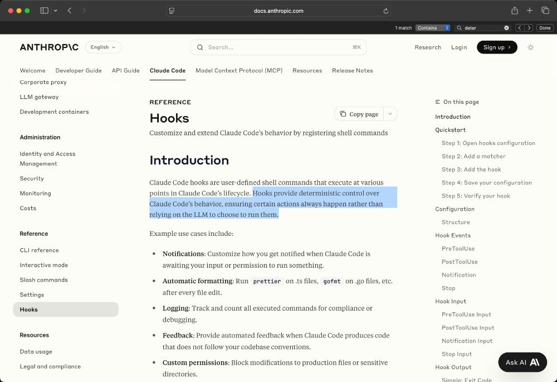Reload the docs.anthropic.com page
This screenshot has width=557, height=382.
[x=386, y=11]
